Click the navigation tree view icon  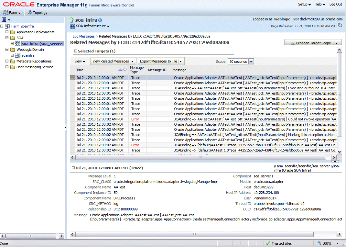click(x=4, y=20)
